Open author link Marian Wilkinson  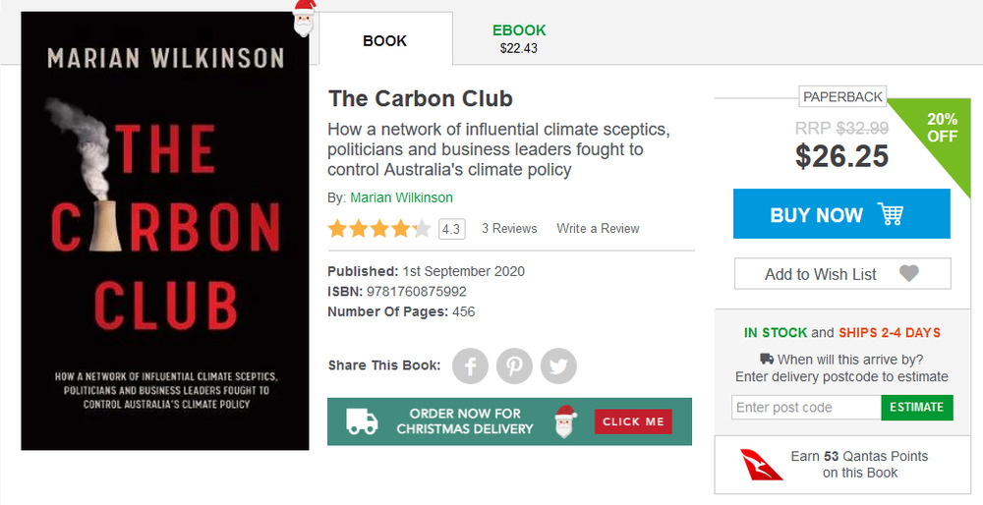(x=401, y=197)
